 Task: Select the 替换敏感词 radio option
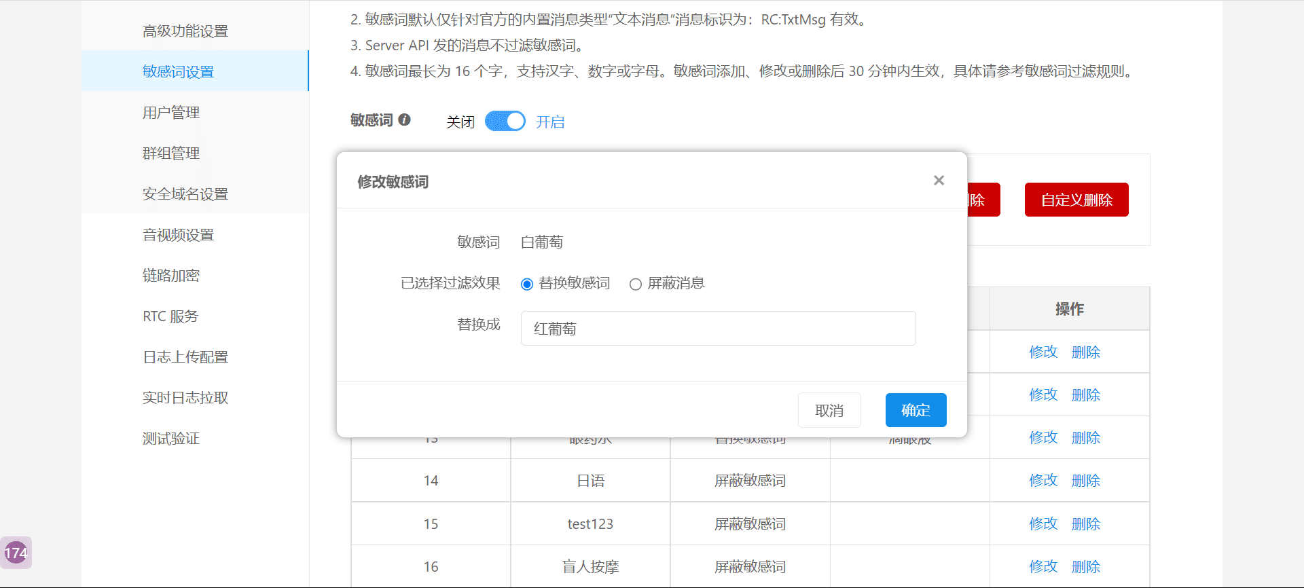527,284
